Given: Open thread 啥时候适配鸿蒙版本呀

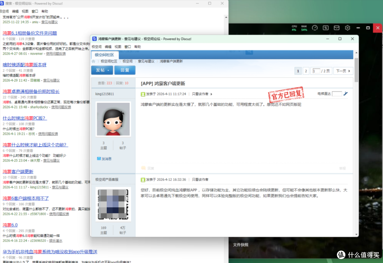Looking at the screenshot, I should [24, 65].
